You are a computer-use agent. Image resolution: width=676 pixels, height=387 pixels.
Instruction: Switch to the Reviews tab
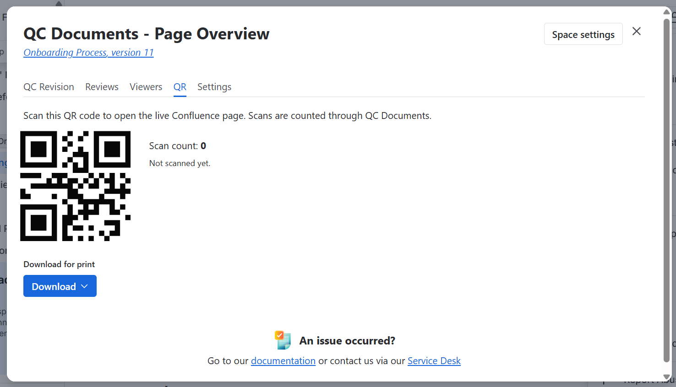102,87
